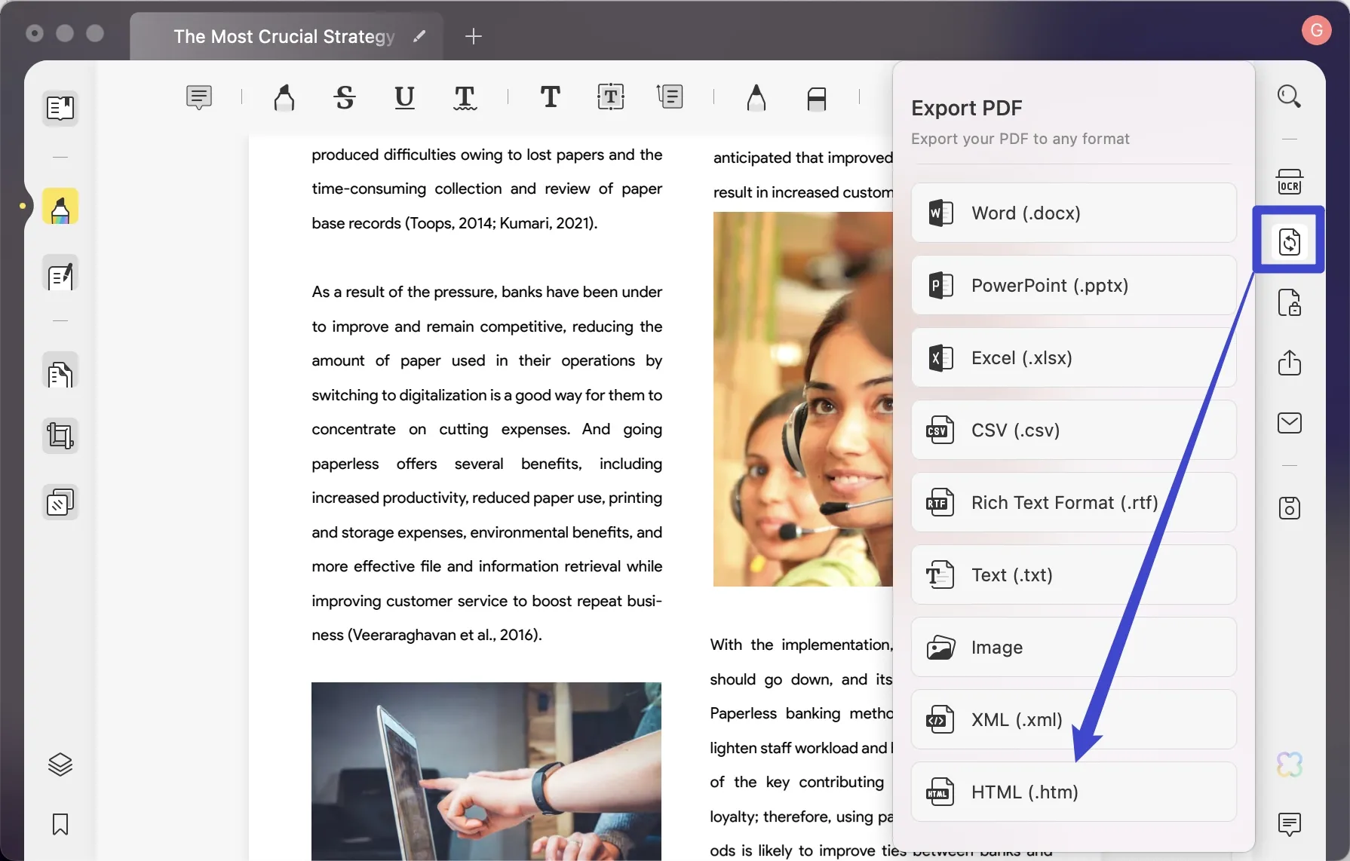Screen dimensions: 1350x861
Task: Select the Crop pages tool
Action: pyautogui.click(x=60, y=435)
